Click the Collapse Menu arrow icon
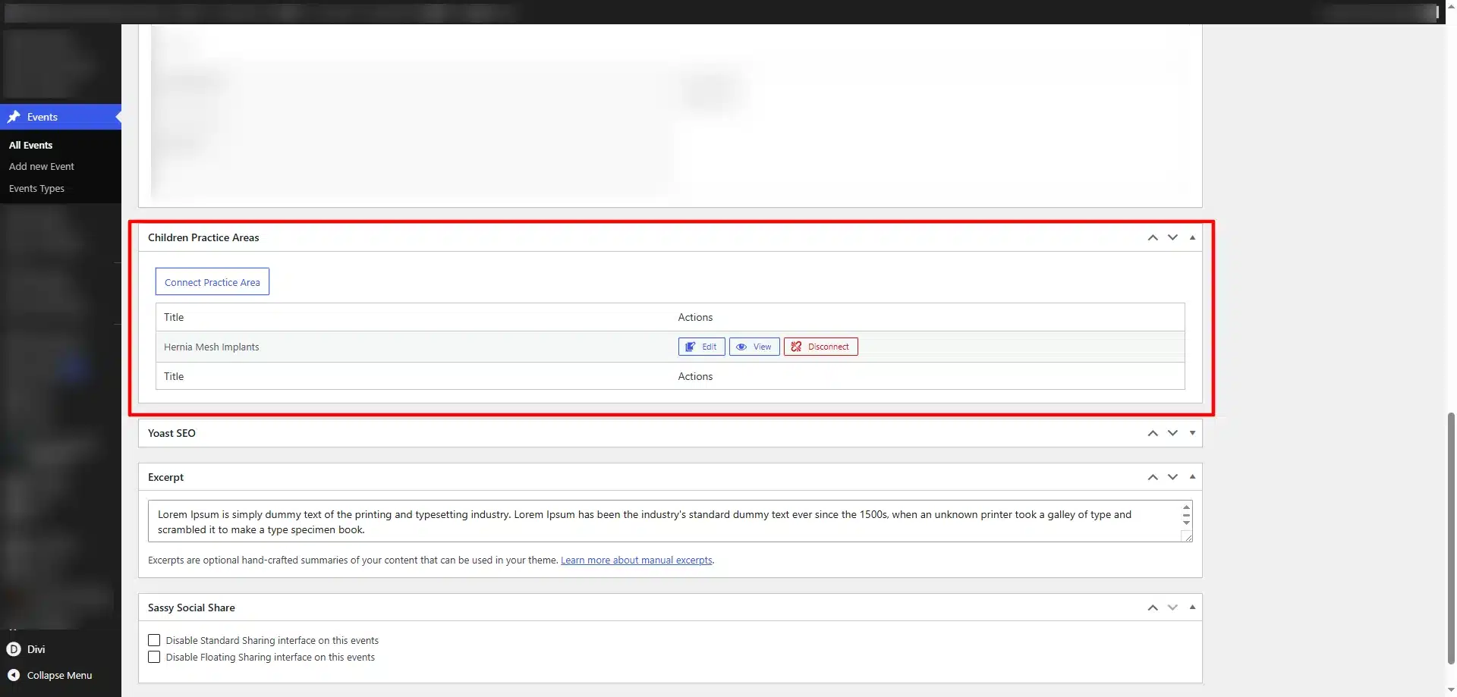This screenshot has height=697, width=1457. [14, 675]
